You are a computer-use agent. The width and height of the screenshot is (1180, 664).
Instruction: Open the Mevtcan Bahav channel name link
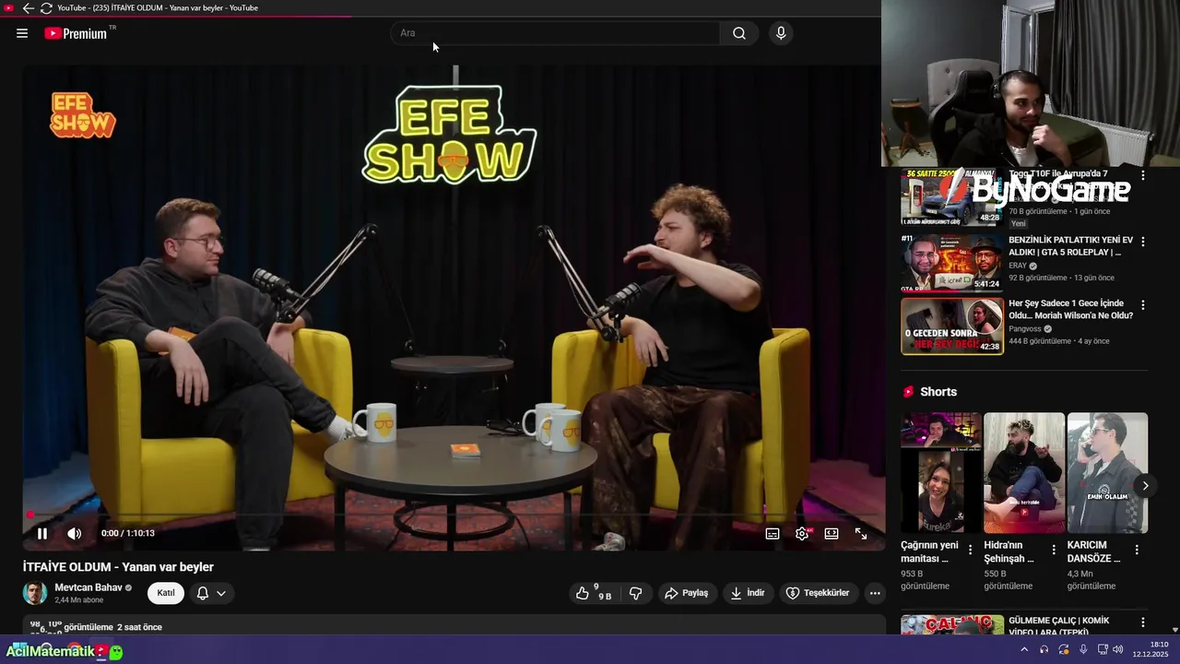coord(88,587)
